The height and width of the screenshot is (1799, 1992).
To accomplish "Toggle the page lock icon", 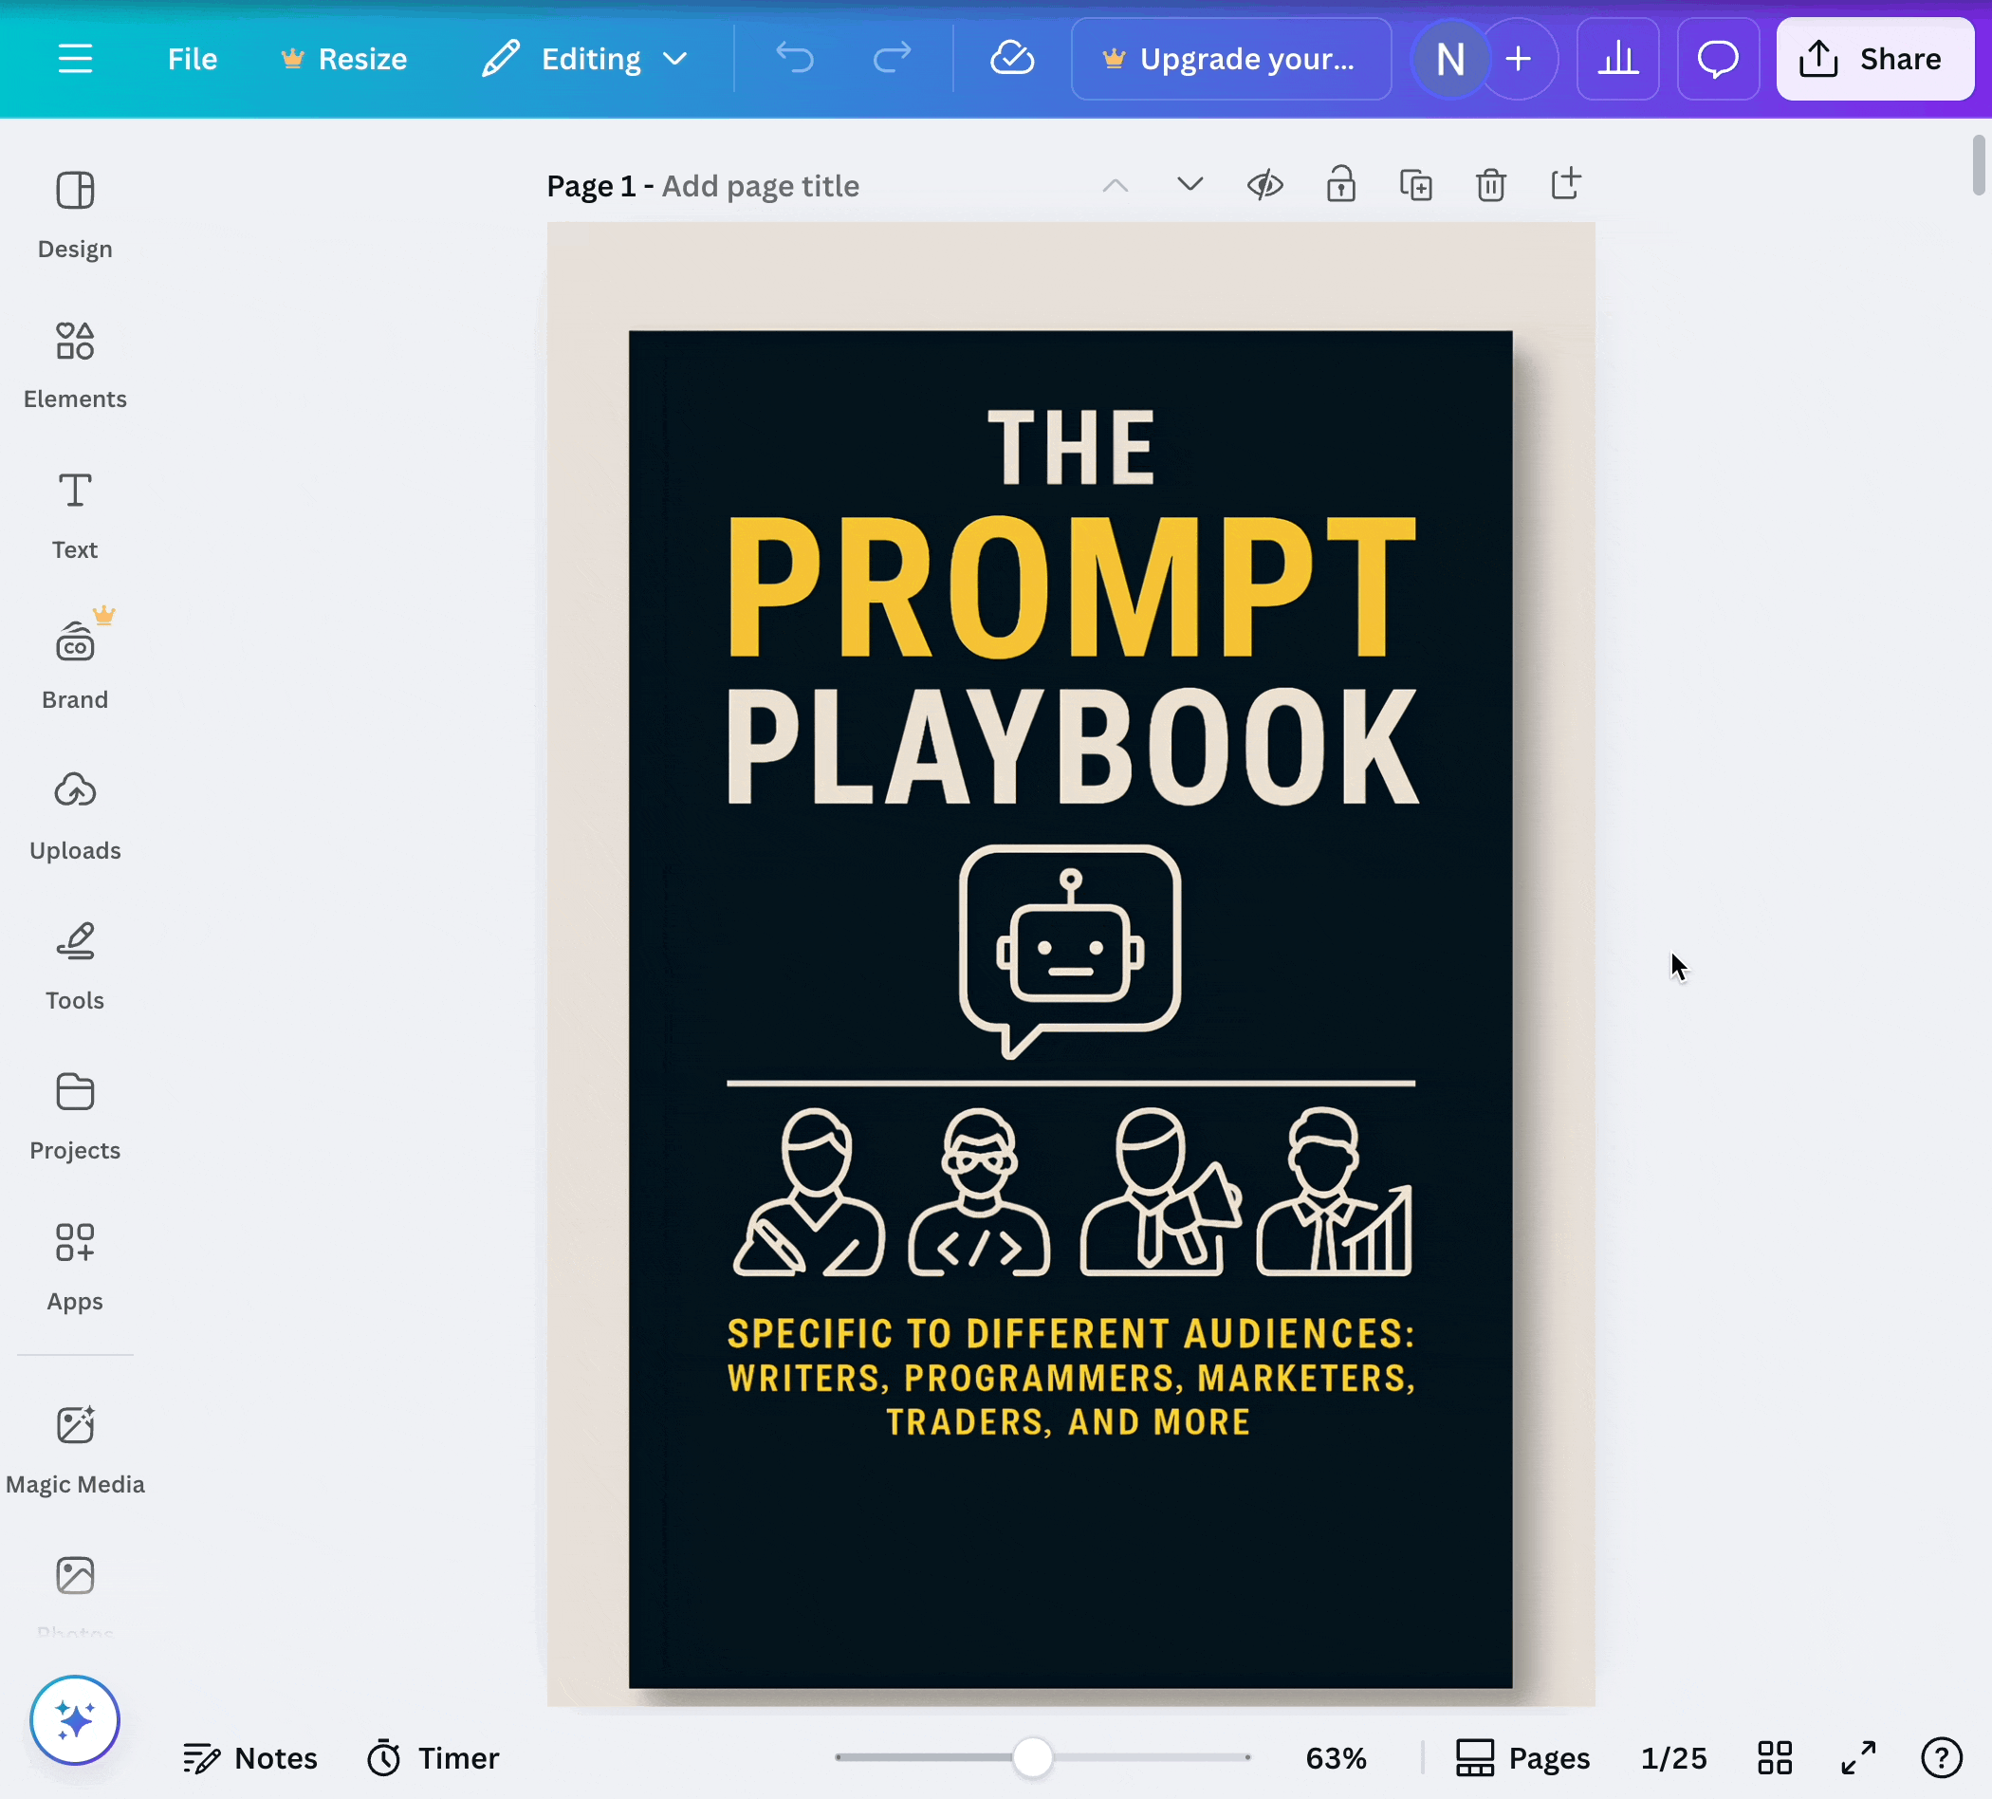I will coord(1339,186).
